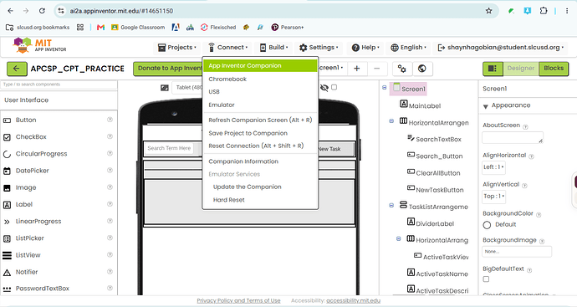Image resolution: width=577 pixels, height=307 pixels.
Task: Open the AlignVertical Top dropdown
Action: pyautogui.click(x=494, y=197)
